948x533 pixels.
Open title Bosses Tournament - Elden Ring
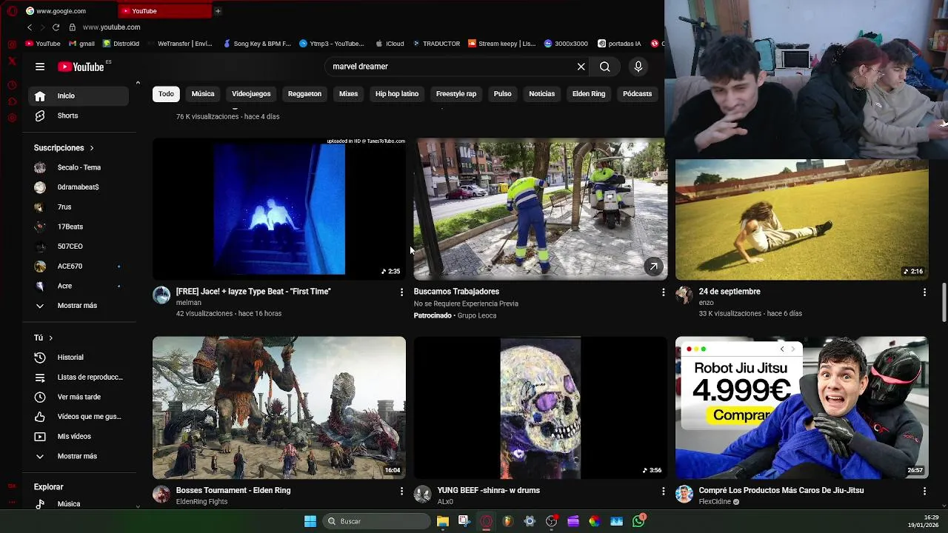point(233,491)
